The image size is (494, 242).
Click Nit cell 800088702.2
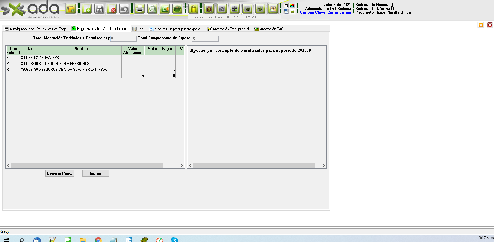(31, 58)
